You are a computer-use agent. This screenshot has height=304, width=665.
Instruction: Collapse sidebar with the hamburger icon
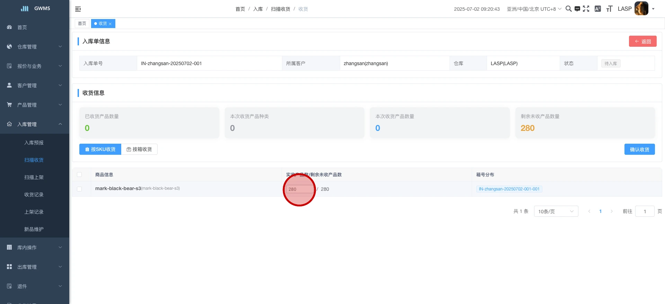[x=78, y=9]
